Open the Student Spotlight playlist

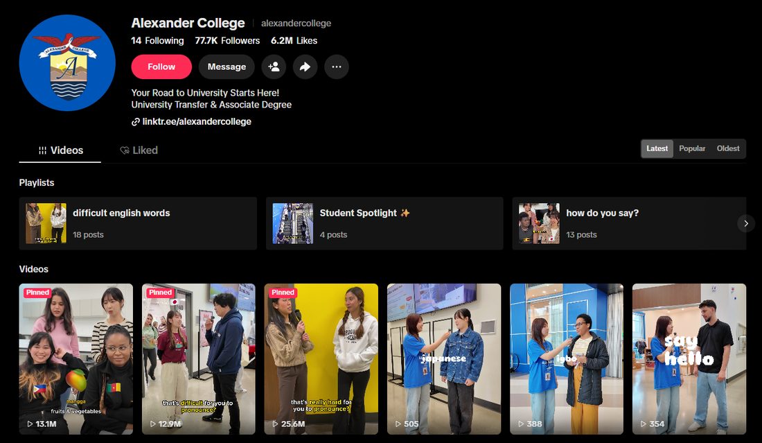384,223
